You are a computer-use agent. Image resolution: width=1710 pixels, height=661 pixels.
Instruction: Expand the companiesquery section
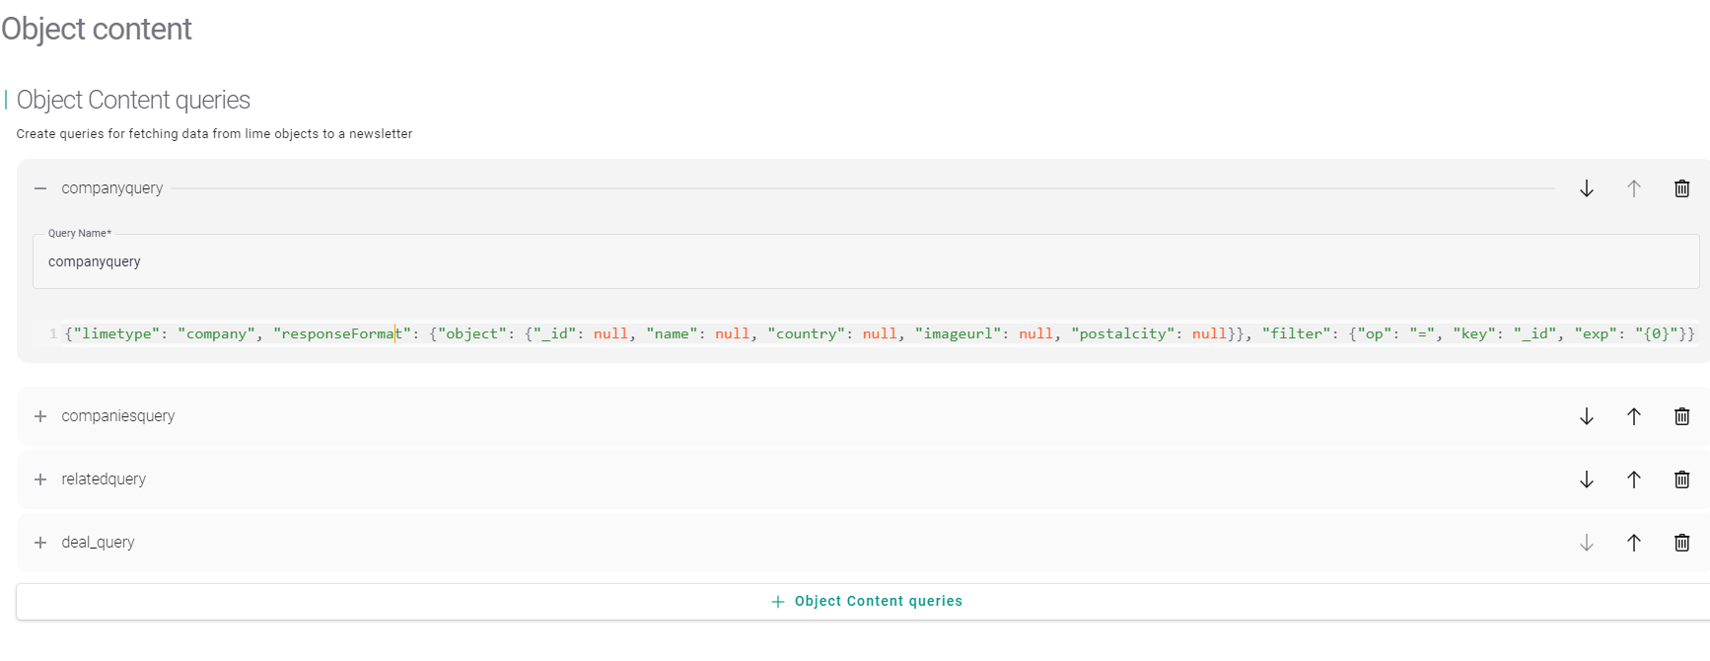point(40,416)
